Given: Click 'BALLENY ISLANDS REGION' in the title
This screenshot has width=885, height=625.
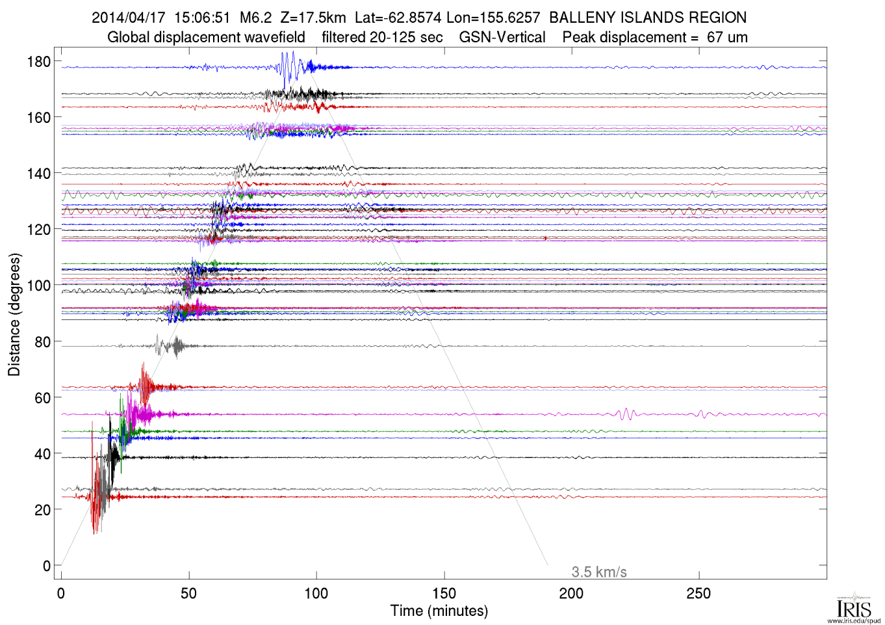Looking at the screenshot, I should coord(648,18).
